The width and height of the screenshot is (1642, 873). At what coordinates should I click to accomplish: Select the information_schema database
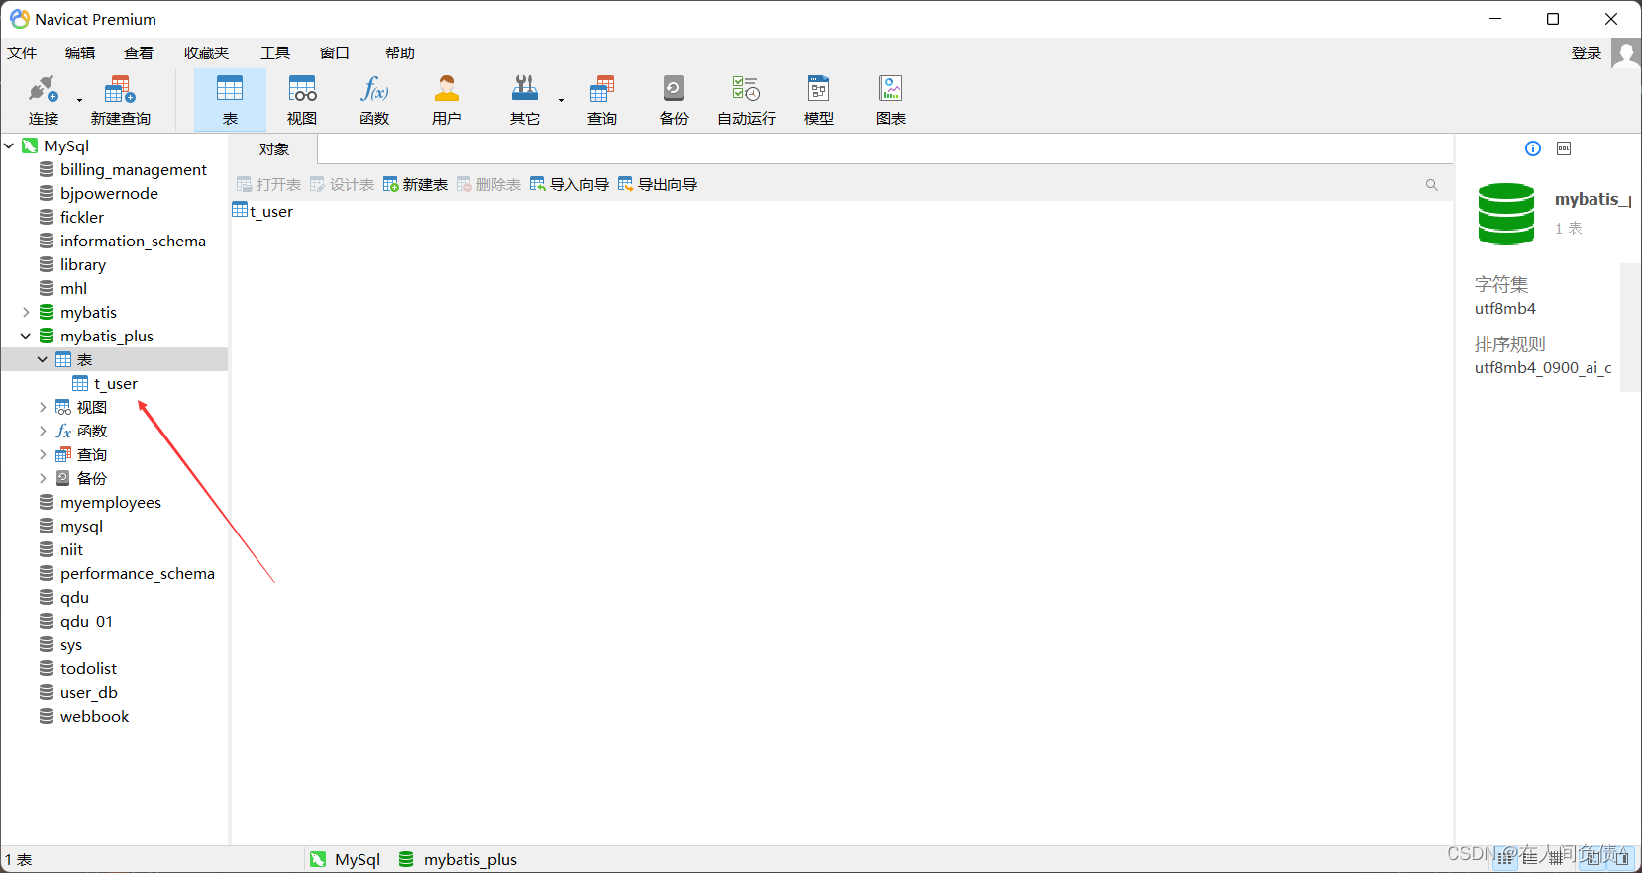coord(133,241)
